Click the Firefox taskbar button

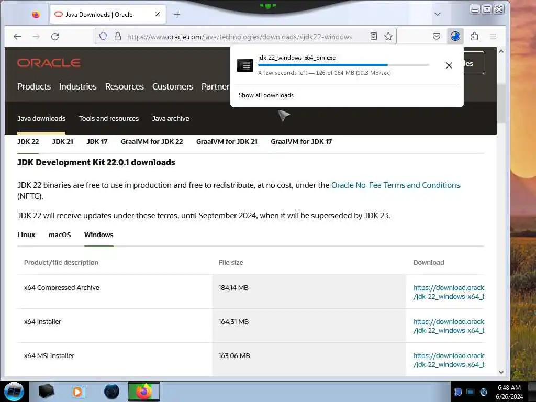pyautogui.click(x=143, y=392)
